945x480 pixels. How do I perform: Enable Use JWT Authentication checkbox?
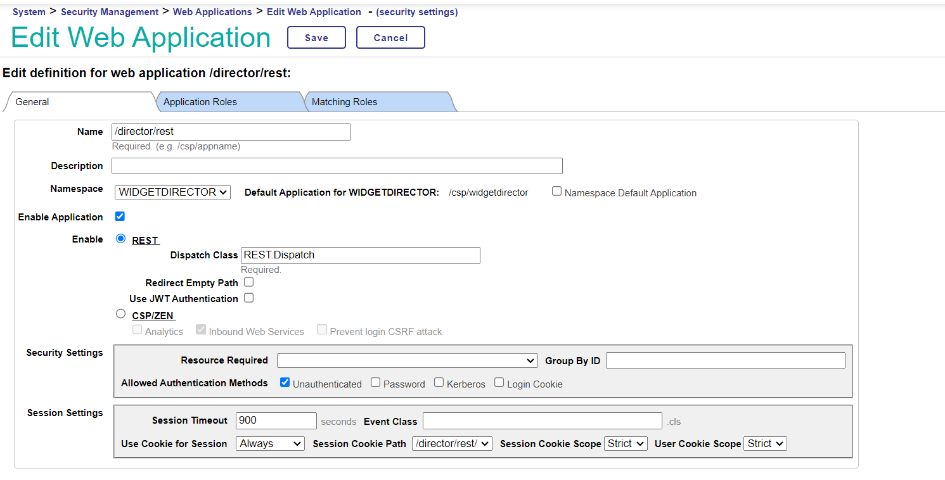(x=249, y=298)
